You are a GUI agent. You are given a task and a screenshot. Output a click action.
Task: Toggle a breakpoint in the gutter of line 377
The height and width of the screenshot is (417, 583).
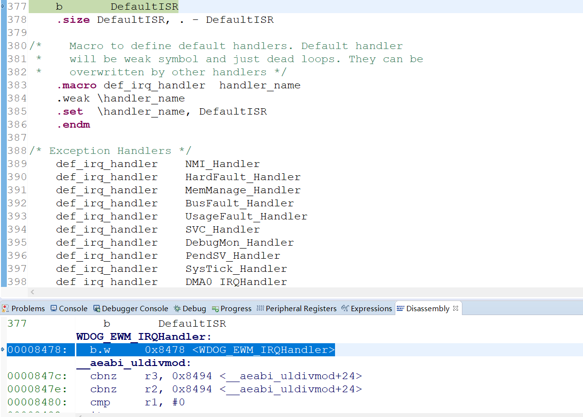[x=4, y=6]
